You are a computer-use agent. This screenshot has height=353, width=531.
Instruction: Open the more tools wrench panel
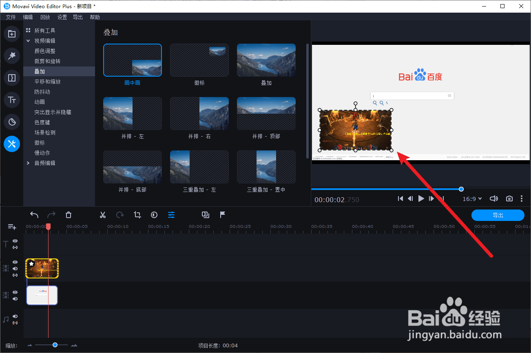coord(12,143)
